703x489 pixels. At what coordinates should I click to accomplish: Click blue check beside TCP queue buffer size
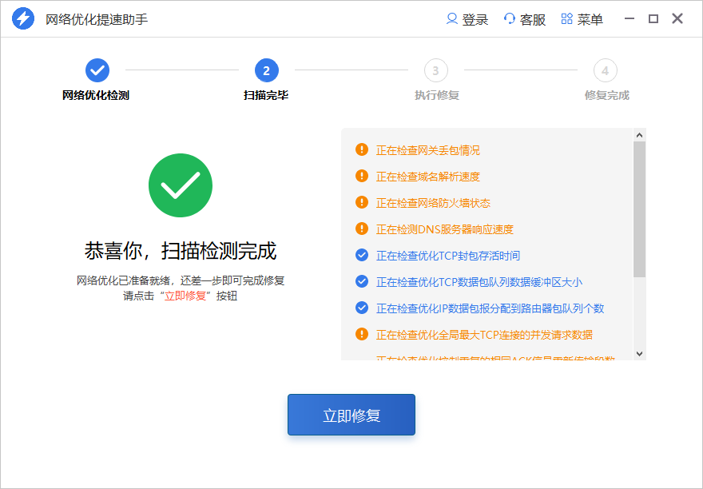click(x=362, y=281)
